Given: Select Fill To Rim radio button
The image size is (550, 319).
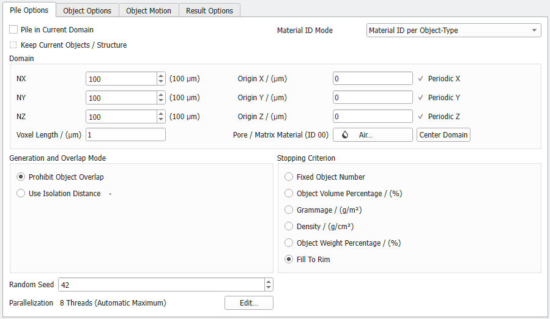Looking at the screenshot, I should pos(288,259).
